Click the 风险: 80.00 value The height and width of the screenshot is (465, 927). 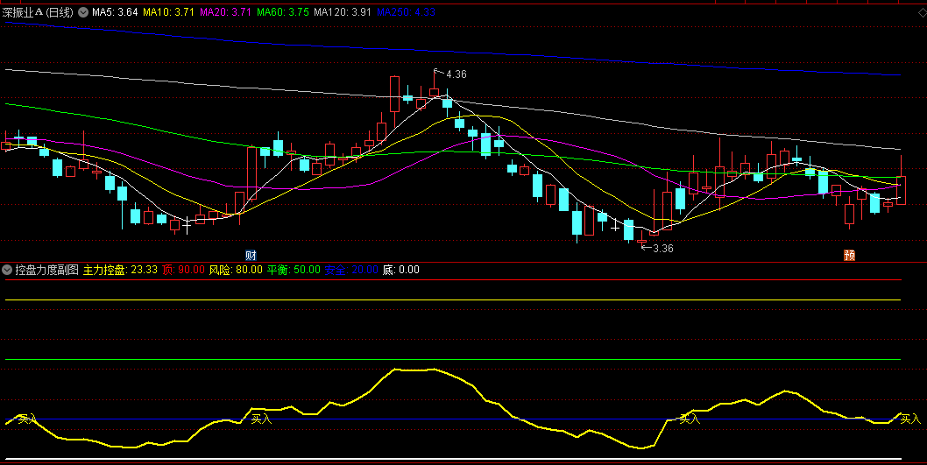pos(236,270)
